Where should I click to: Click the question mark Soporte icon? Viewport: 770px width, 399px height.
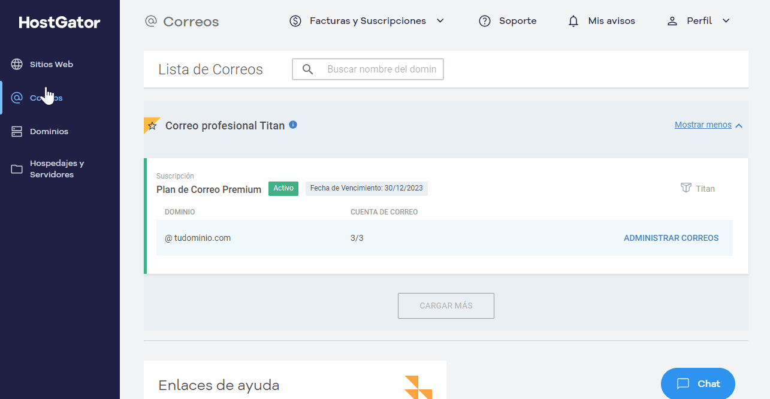(485, 21)
